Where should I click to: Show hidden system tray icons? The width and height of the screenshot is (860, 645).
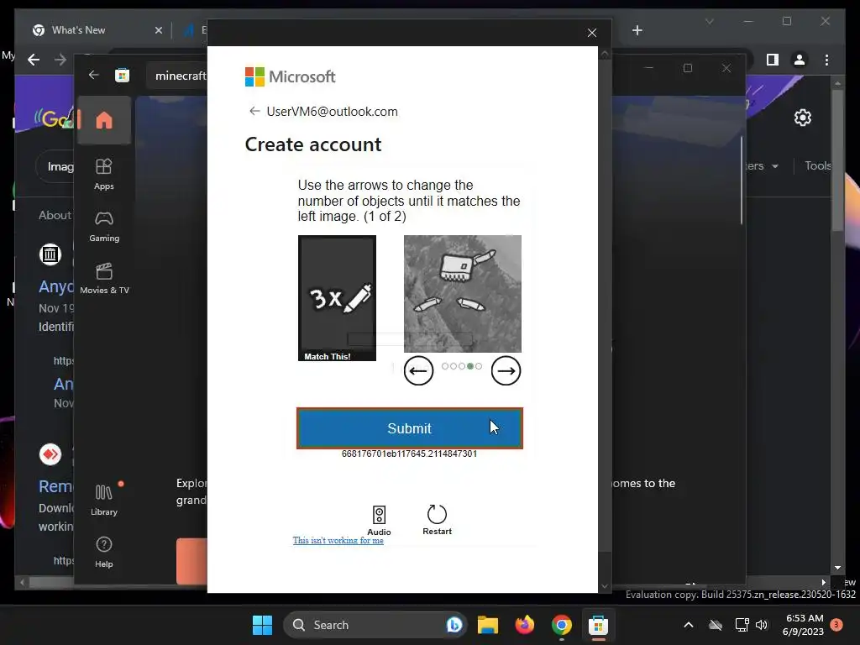(x=689, y=625)
